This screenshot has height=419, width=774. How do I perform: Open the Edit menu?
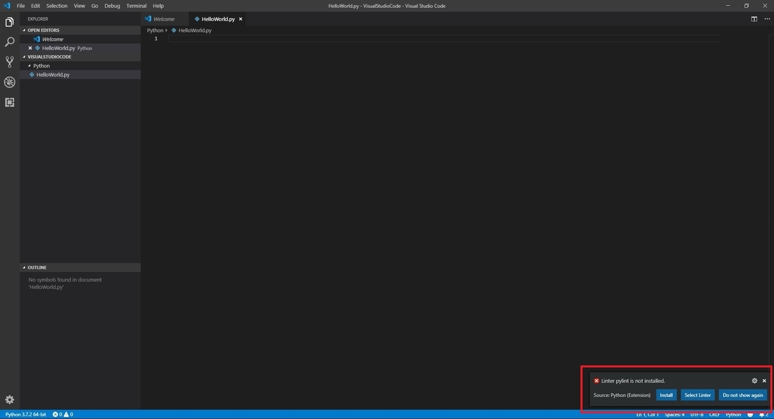(35, 6)
